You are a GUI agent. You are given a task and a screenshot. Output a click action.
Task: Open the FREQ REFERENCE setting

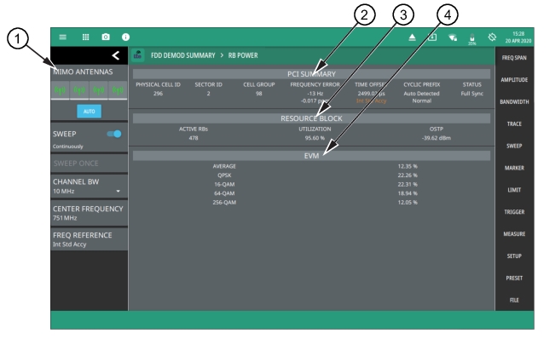(x=90, y=239)
